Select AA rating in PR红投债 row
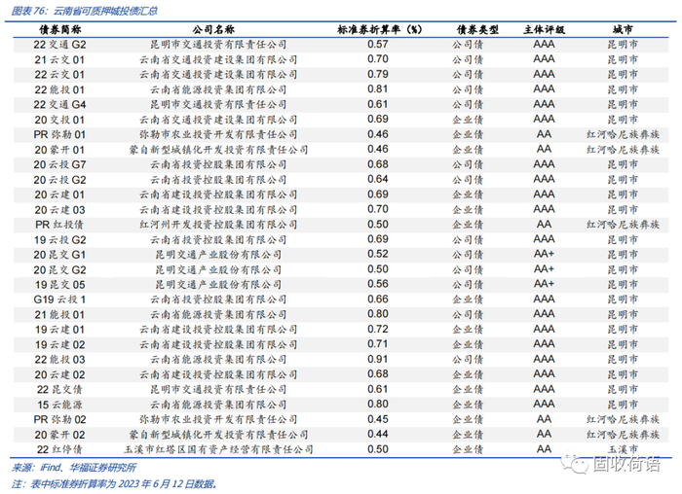The image size is (682, 494). click(x=544, y=225)
